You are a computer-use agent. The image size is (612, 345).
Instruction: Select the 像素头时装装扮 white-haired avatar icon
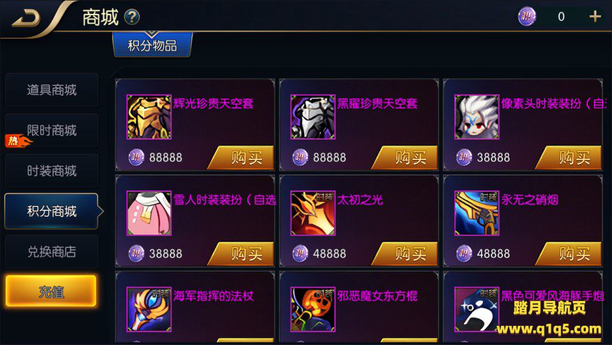(477, 117)
